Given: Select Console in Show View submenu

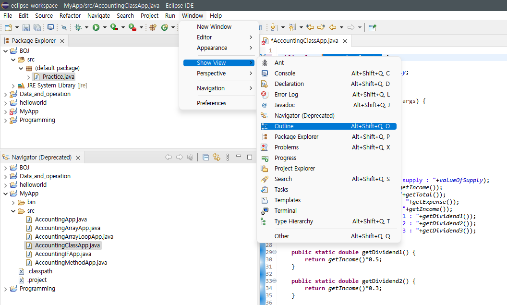Looking at the screenshot, I should [x=328, y=73].
